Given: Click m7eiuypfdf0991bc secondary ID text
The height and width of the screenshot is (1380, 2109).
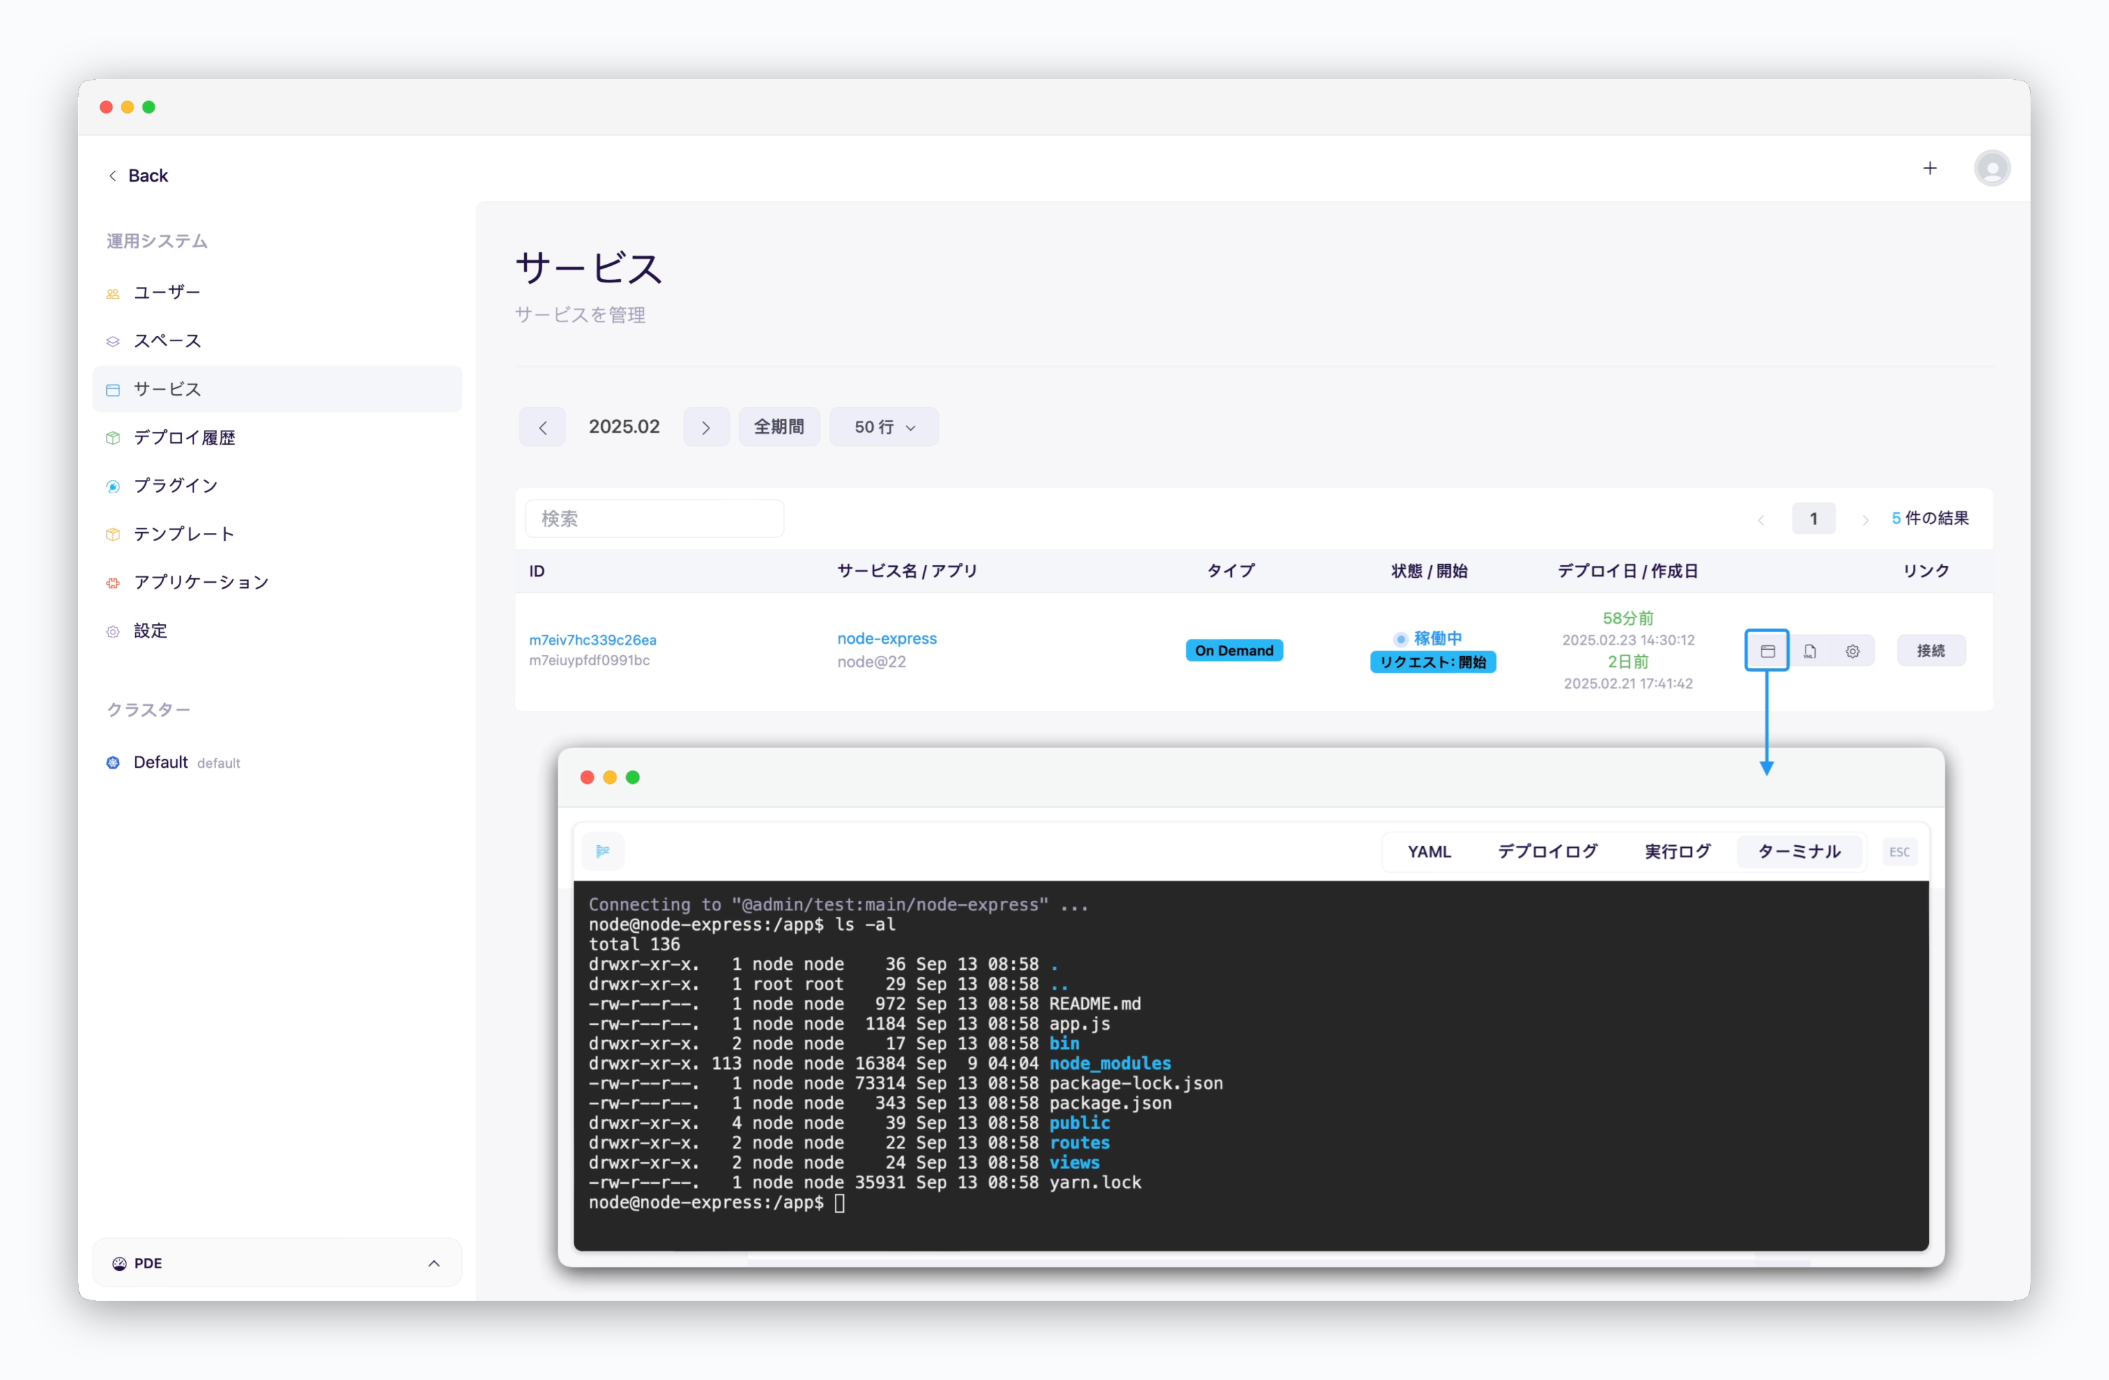Looking at the screenshot, I should click(x=589, y=661).
